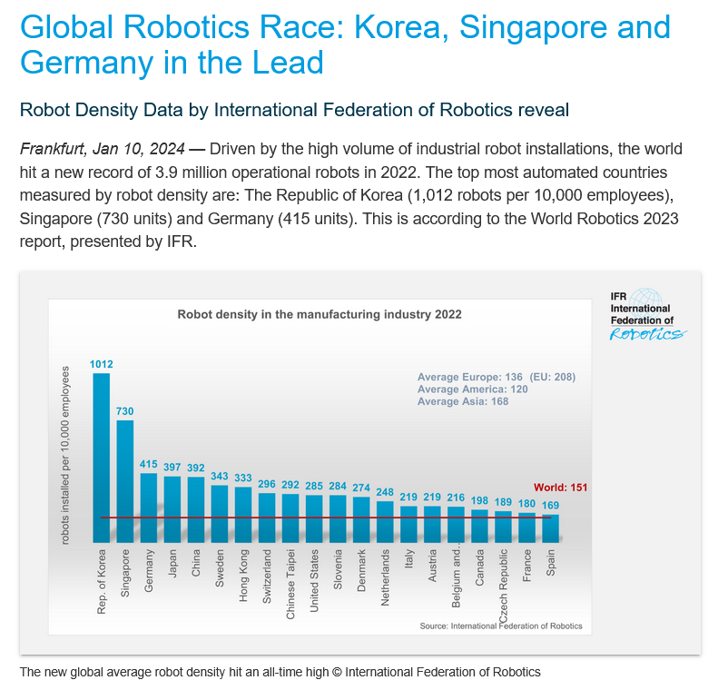
Task: Click the 248 value above the Netherlands bar
Action: [x=385, y=492]
